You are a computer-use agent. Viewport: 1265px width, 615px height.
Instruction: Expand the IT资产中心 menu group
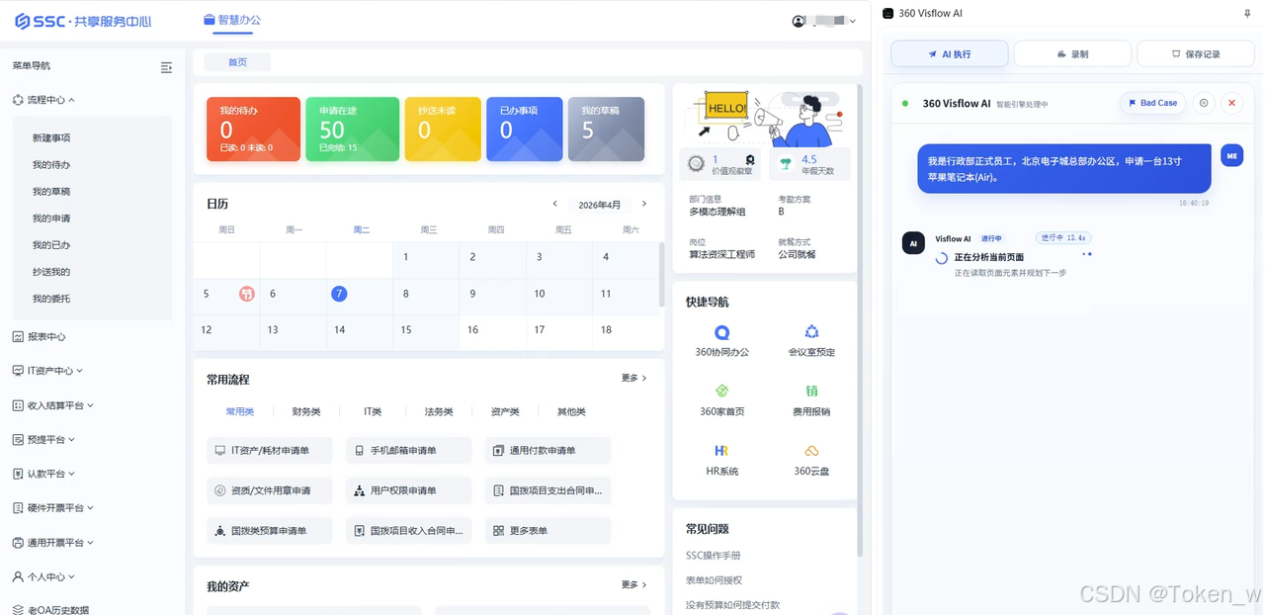pos(48,371)
